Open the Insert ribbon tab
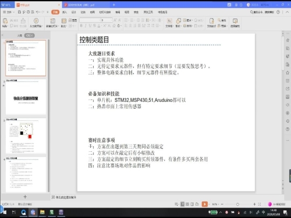 coord(65,12)
